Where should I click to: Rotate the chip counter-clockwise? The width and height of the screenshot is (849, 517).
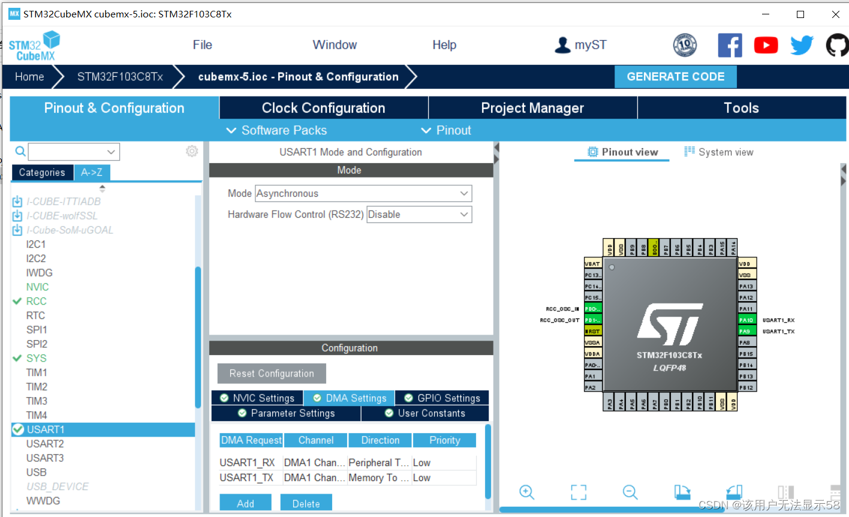[x=734, y=492]
